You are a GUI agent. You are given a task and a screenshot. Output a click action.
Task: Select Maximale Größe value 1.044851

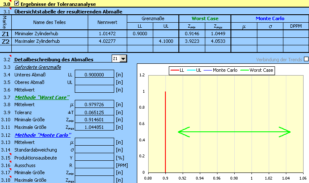pyautogui.click(x=94, y=127)
